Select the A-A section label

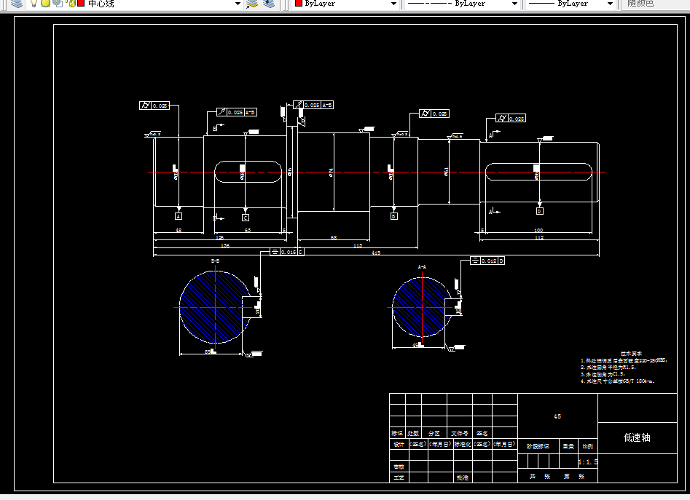point(422,266)
